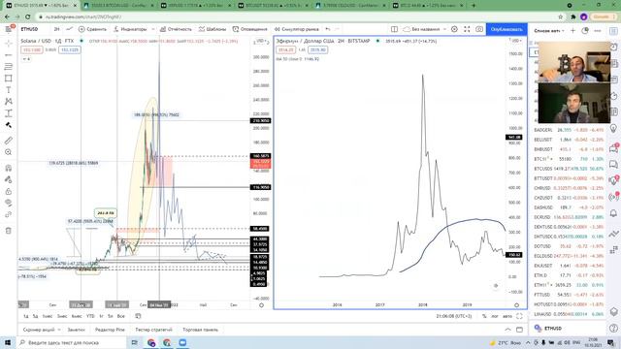Expand the favorite indicators arrow
Screen dimensions: 621x349
(153, 29)
